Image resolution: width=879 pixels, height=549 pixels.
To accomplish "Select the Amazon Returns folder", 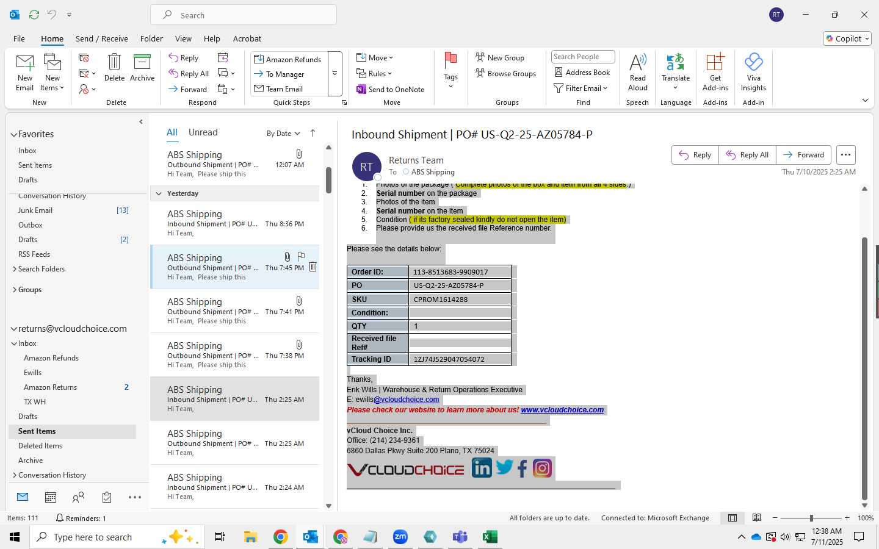I will click(50, 387).
